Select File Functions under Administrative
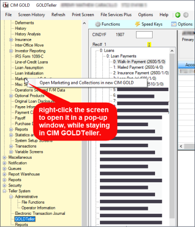Viewport: 195px width, 227px height. pyautogui.click(x=33, y=202)
